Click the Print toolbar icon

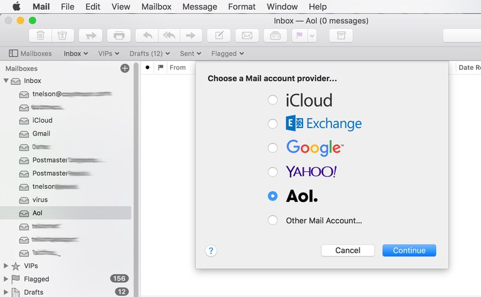coord(119,36)
